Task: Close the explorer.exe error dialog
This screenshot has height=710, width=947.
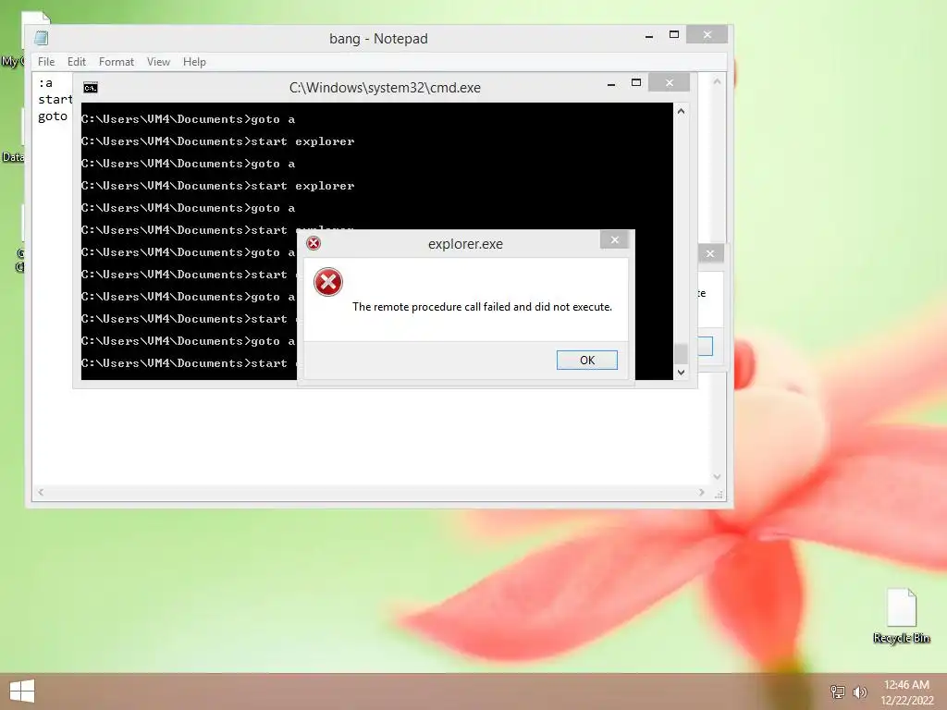Action: coord(614,239)
